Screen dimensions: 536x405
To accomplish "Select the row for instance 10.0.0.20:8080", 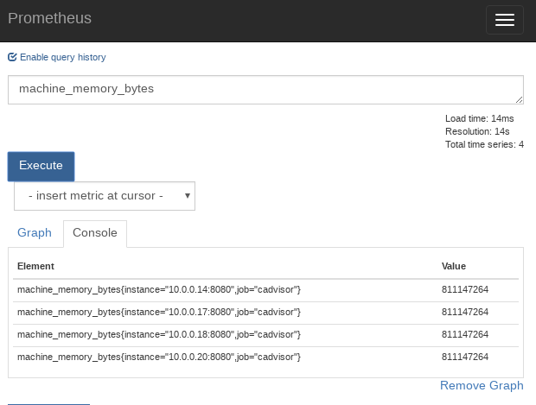I will click(265, 358).
